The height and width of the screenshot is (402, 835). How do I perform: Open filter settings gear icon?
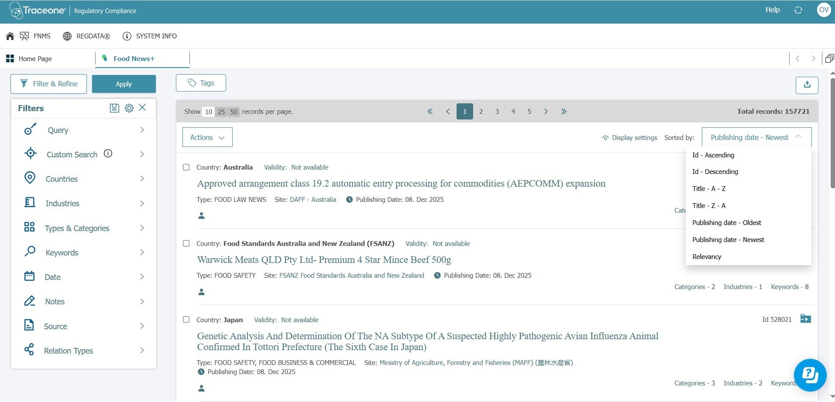[129, 108]
